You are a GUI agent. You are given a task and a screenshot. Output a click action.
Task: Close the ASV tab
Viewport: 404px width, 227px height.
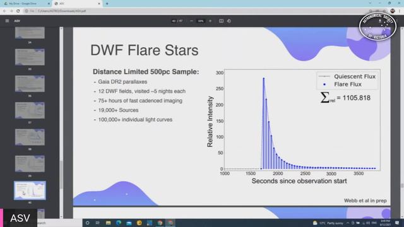tap(99, 4)
